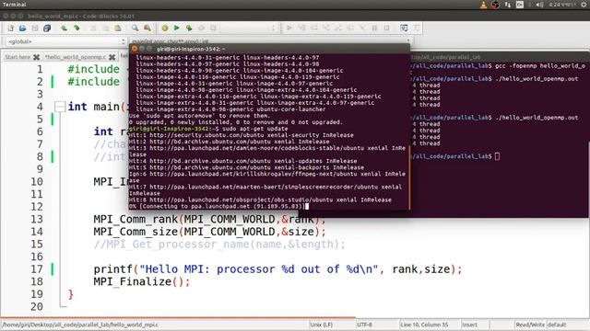Open keyboard language indicator
590x331 pixels.
520,5
